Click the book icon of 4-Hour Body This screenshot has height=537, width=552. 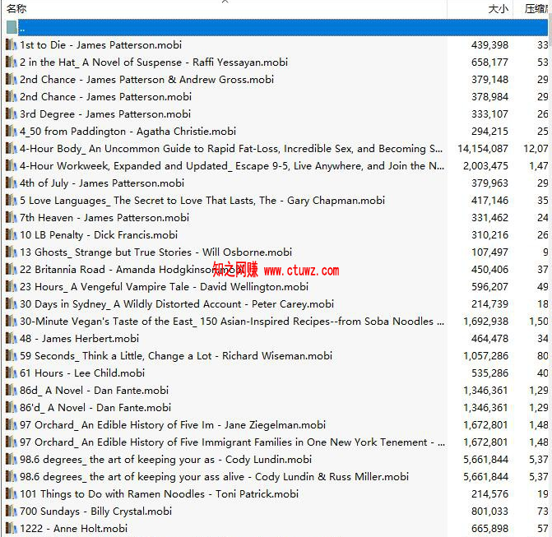tap(11, 148)
